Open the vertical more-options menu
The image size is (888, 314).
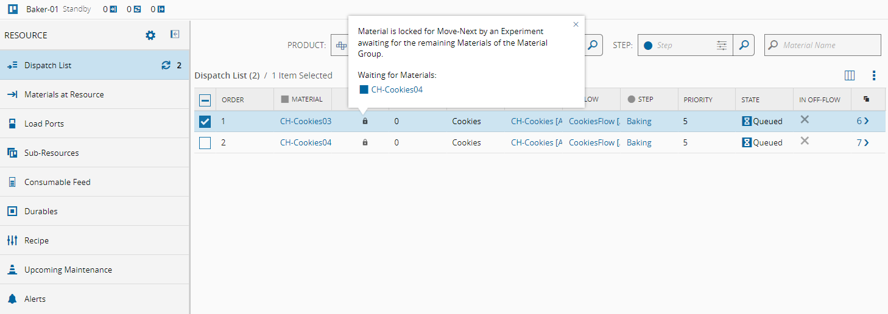tap(874, 75)
